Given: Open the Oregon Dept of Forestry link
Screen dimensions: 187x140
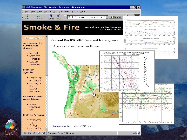Looking at the screenshot, I should click(x=36, y=79).
